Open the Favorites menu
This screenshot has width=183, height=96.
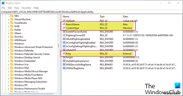[x=26, y=8]
